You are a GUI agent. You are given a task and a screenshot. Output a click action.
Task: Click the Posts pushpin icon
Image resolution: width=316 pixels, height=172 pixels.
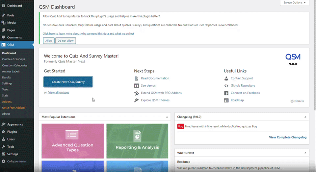[3, 15]
